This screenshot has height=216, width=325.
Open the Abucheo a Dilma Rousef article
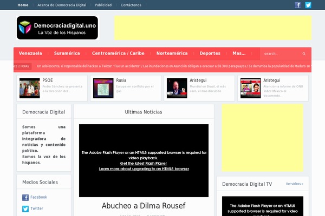(x=144, y=206)
